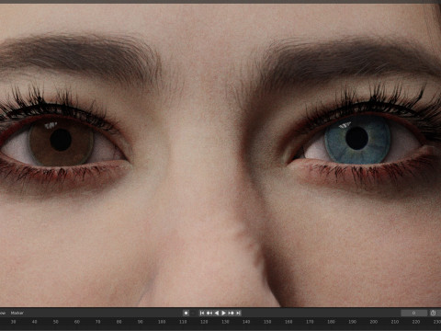Play the animation forward
This screenshot has width=441, height=331.
(224, 313)
